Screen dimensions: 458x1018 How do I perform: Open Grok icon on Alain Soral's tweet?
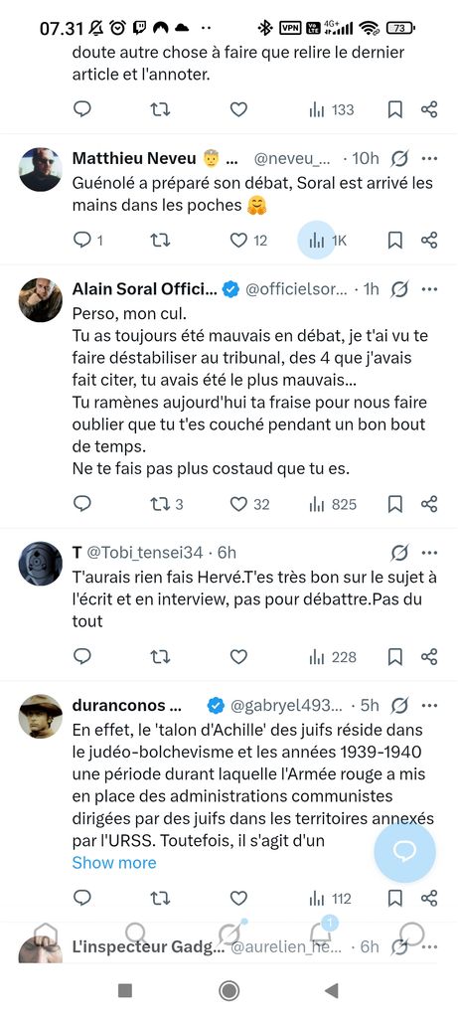400,289
